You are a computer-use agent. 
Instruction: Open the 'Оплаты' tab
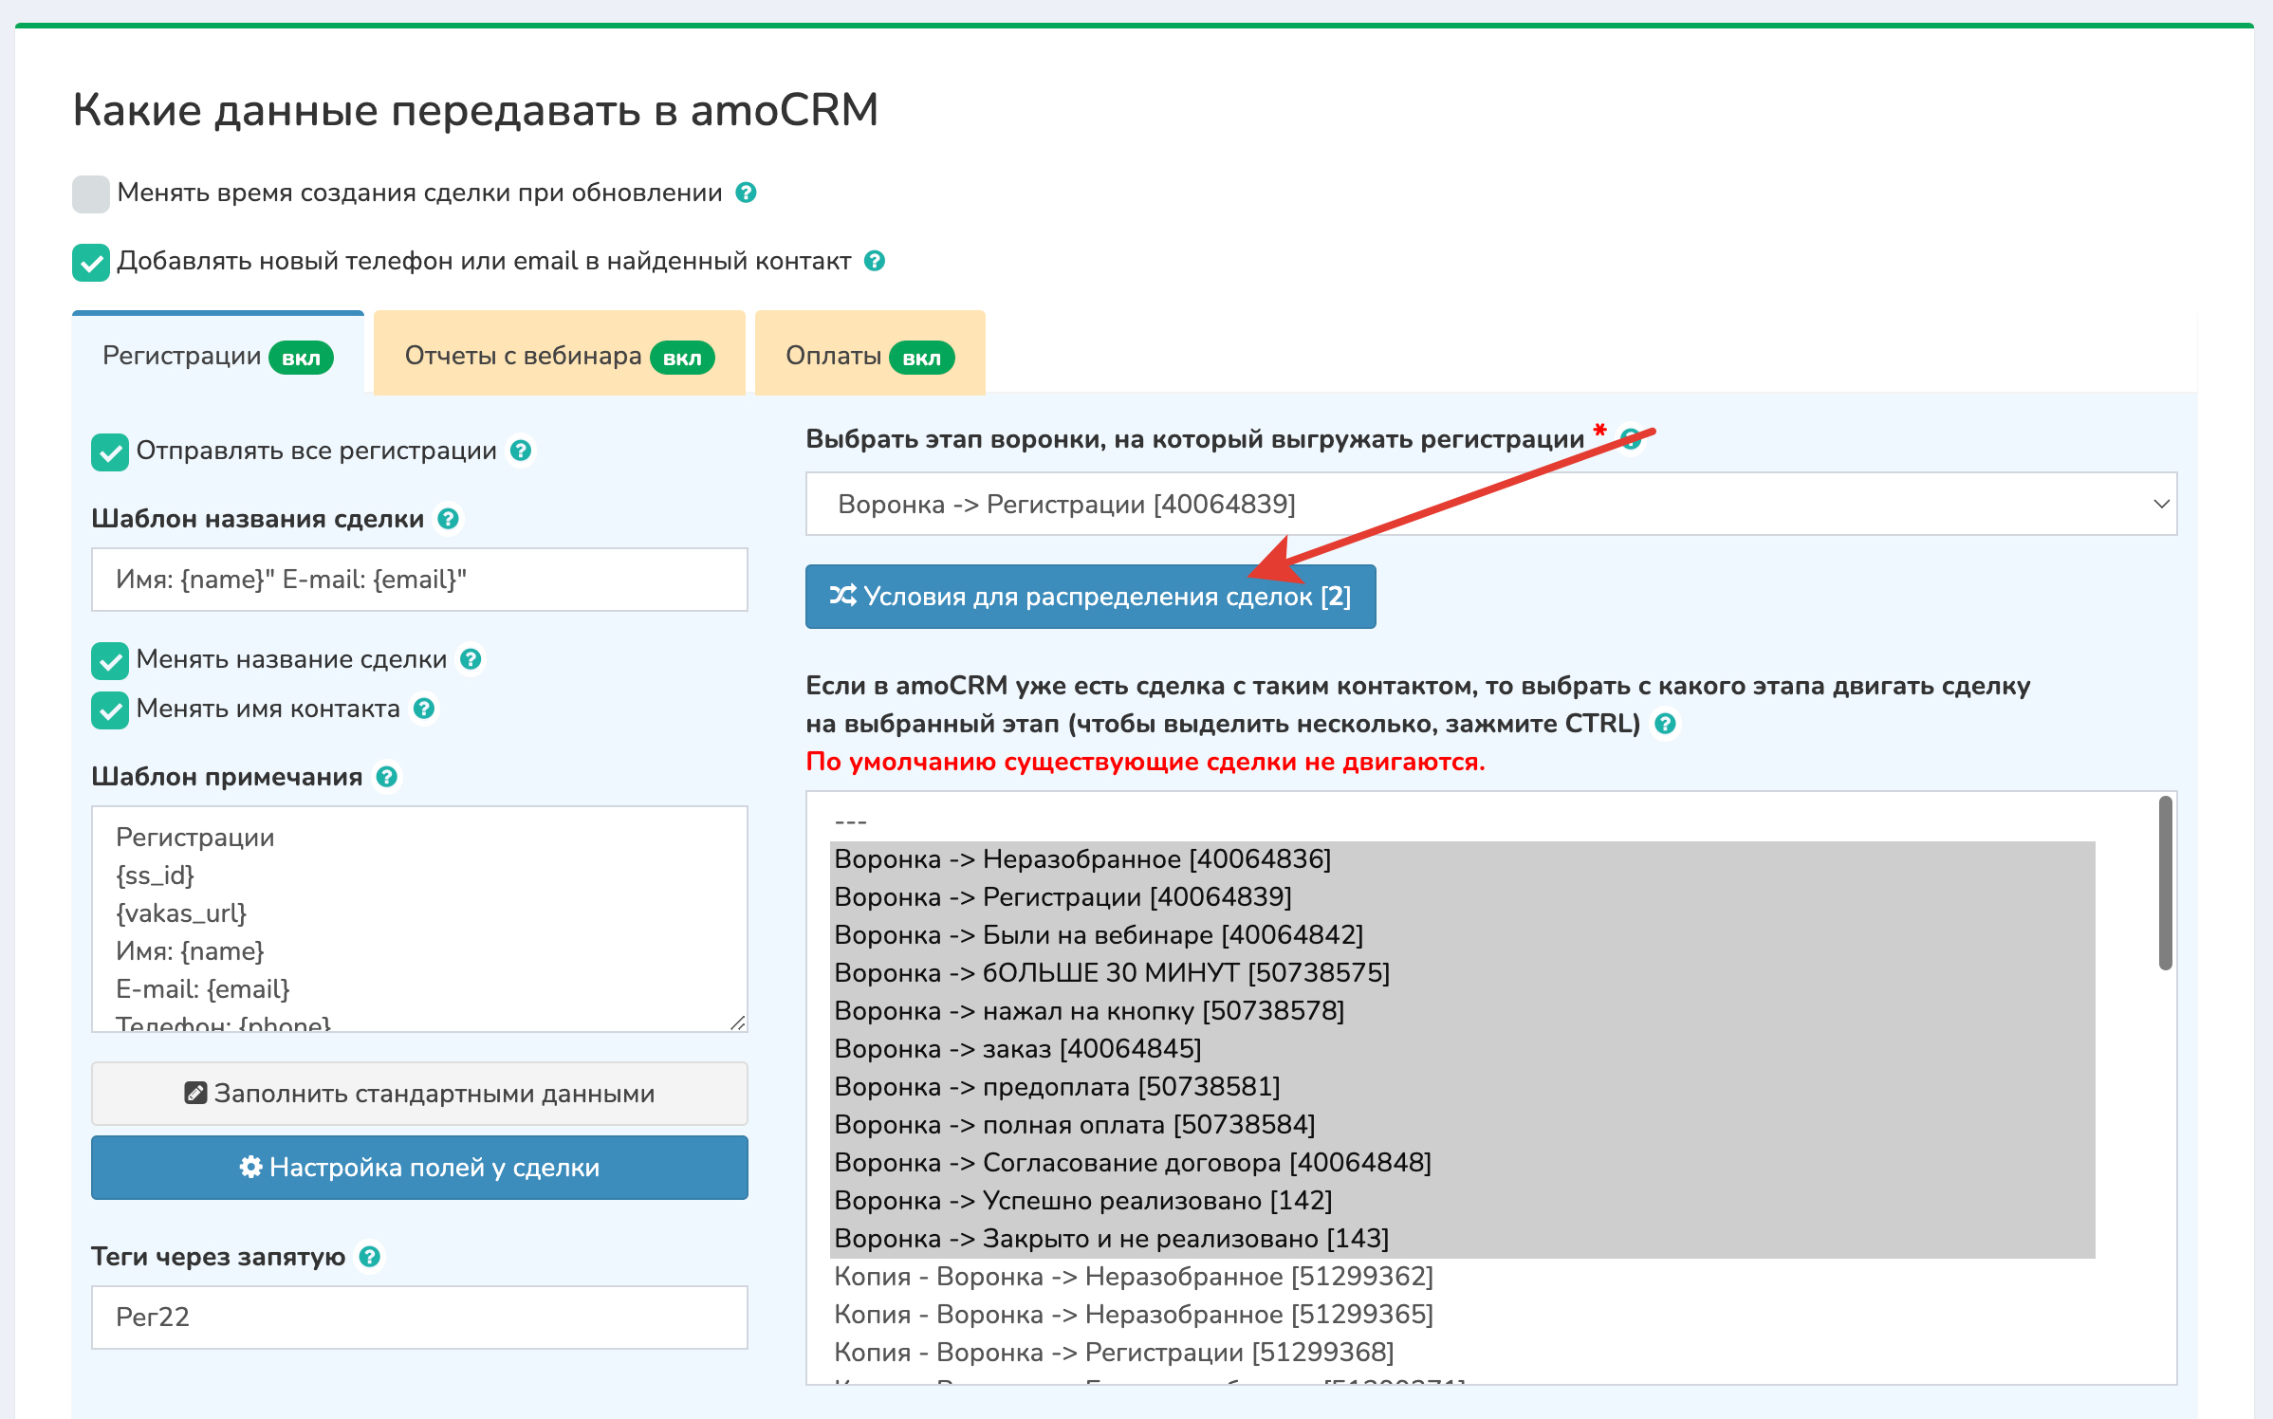[x=869, y=356]
